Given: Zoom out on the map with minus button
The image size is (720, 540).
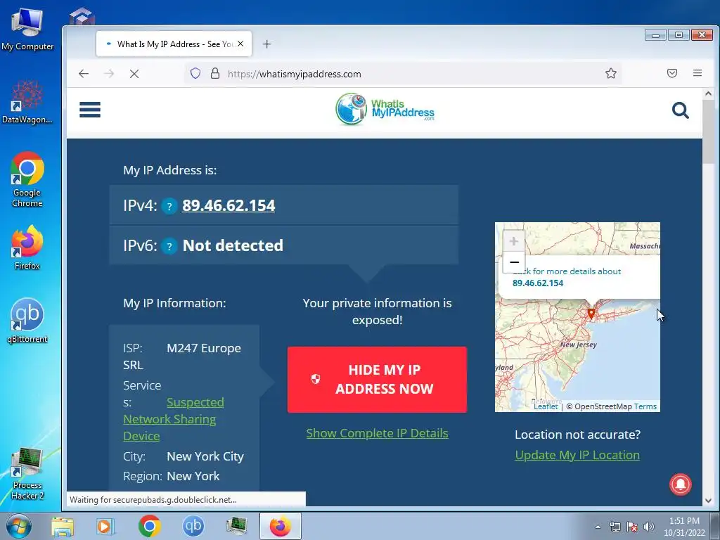Looking at the screenshot, I should [x=514, y=262].
